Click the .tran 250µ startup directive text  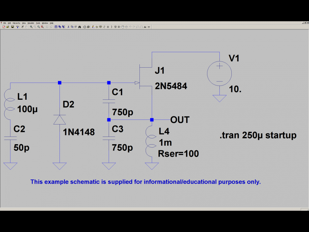(258, 135)
